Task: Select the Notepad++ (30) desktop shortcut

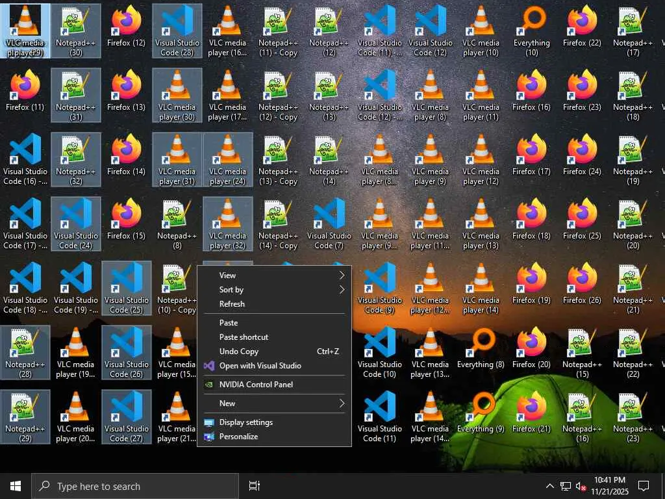Action: [75, 31]
